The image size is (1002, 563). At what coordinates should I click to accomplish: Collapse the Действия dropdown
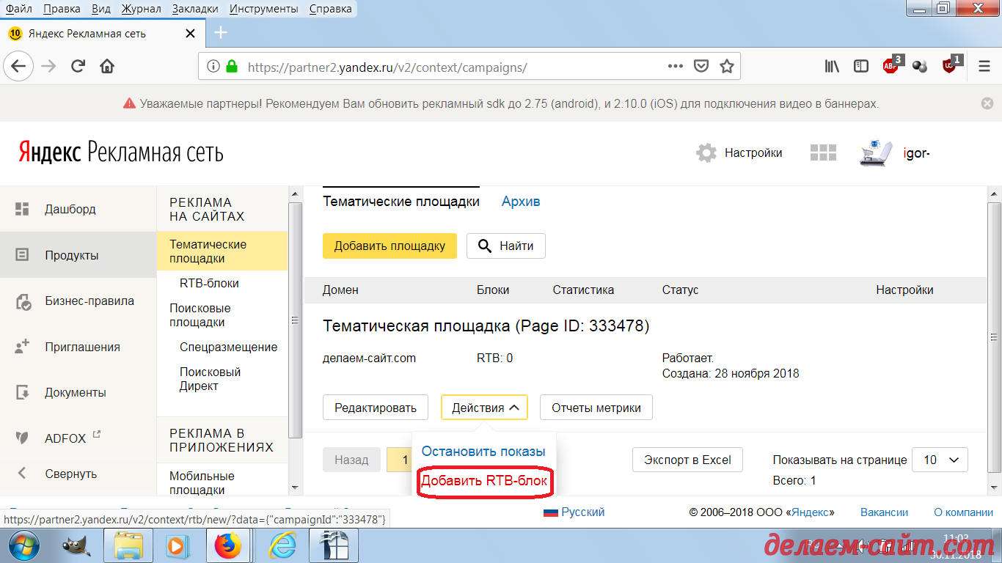click(x=484, y=408)
